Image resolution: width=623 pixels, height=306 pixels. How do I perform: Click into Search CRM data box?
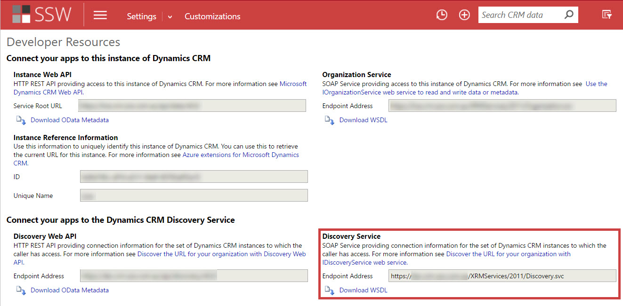pyautogui.click(x=520, y=15)
